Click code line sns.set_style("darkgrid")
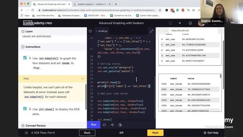The width and height of the screenshot is (243, 137). click(115, 68)
